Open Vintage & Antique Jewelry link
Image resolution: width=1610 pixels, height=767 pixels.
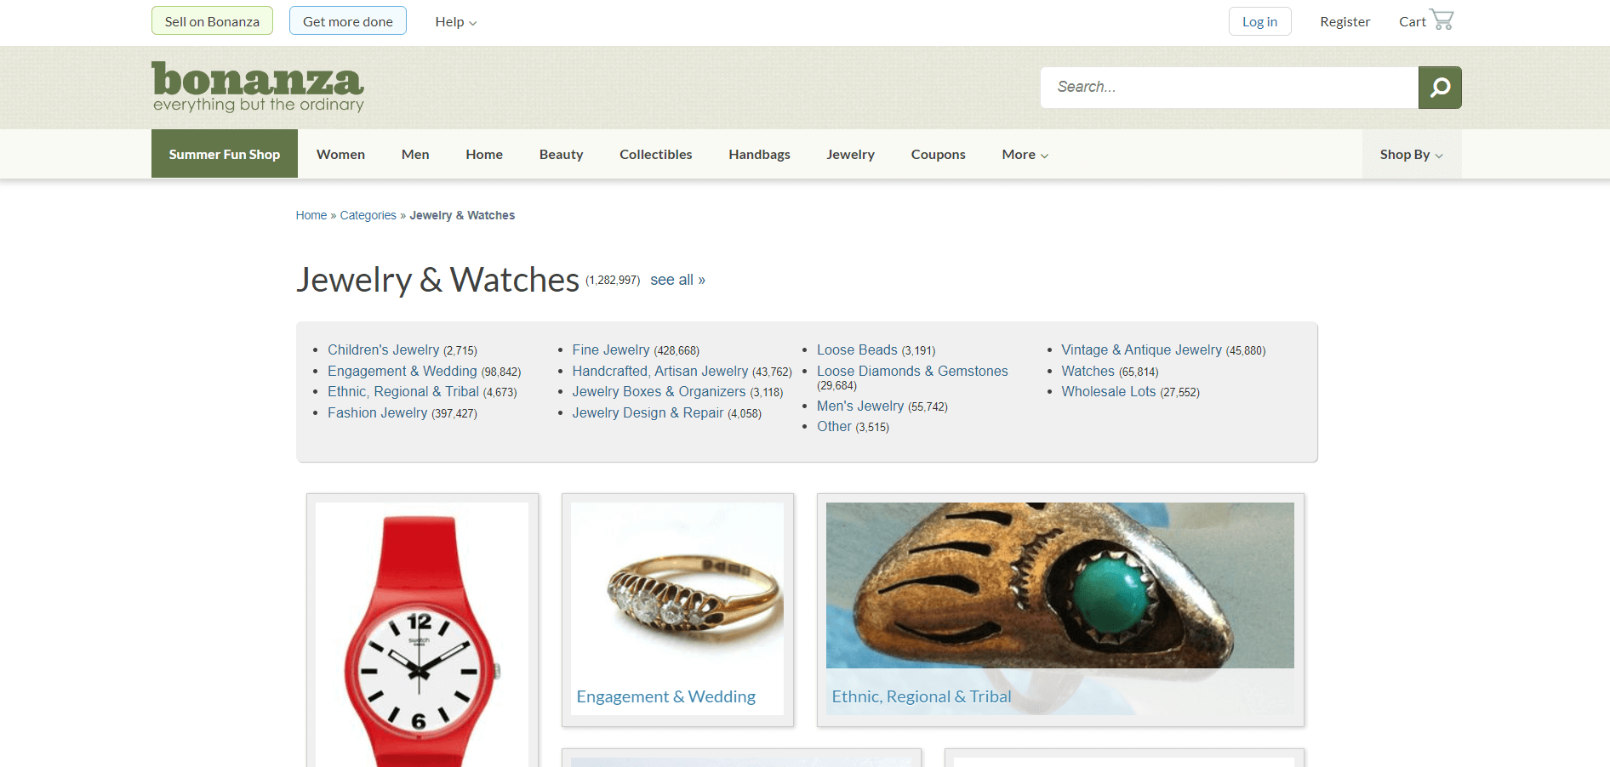(1141, 349)
